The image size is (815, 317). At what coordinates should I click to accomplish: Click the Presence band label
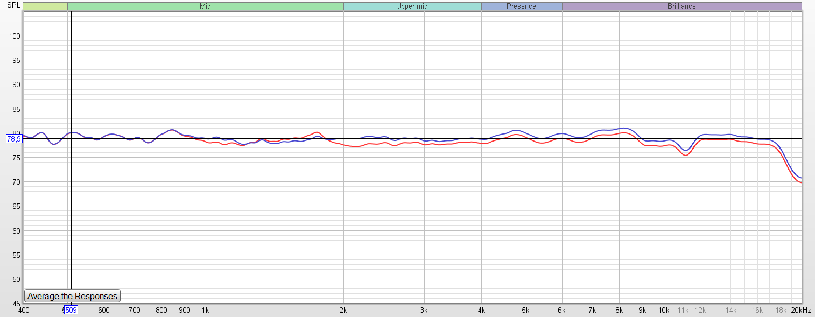521,6
